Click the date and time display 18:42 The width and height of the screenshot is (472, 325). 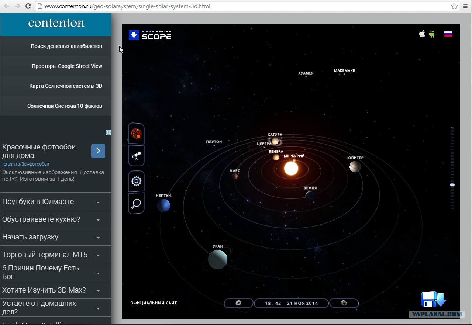[291, 303]
